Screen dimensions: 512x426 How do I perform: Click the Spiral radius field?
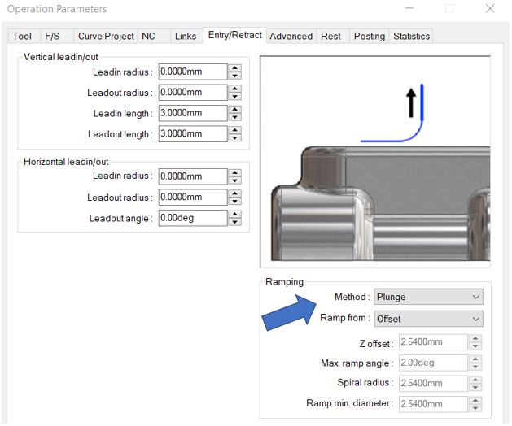pyautogui.click(x=433, y=383)
